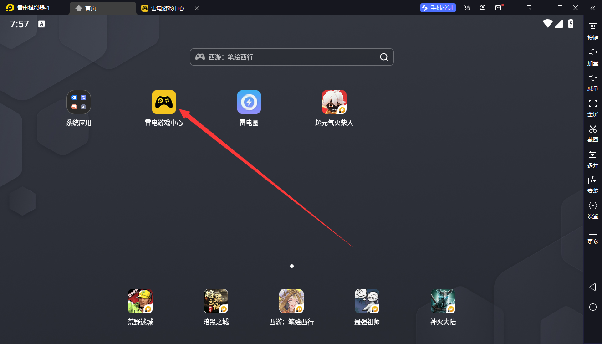602x344 pixels.
Task: Click the 'A' input method indicator in the status bar
Action: point(42,24)
